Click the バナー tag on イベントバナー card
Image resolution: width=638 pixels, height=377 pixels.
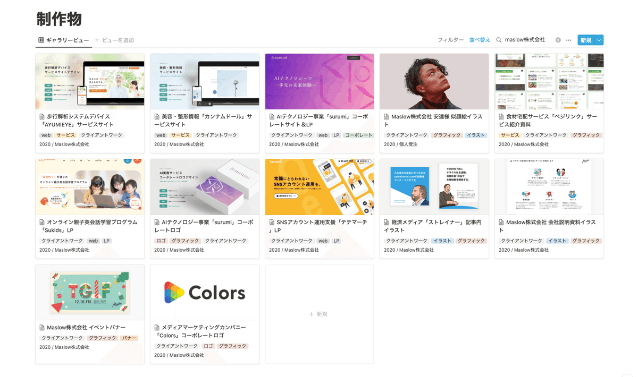[x=129, y=338]
